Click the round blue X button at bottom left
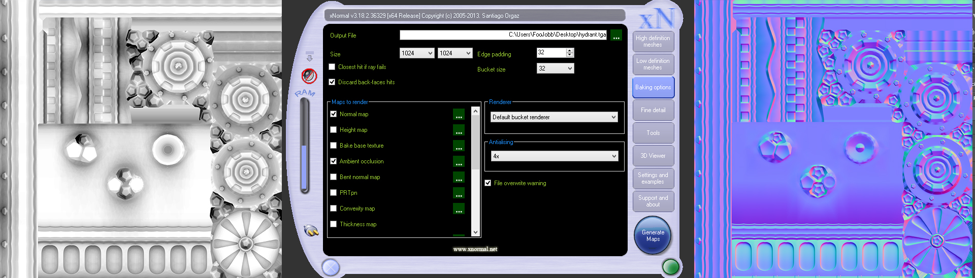The width and height of the screenshot is (975, 278). [x=331, y=267]
